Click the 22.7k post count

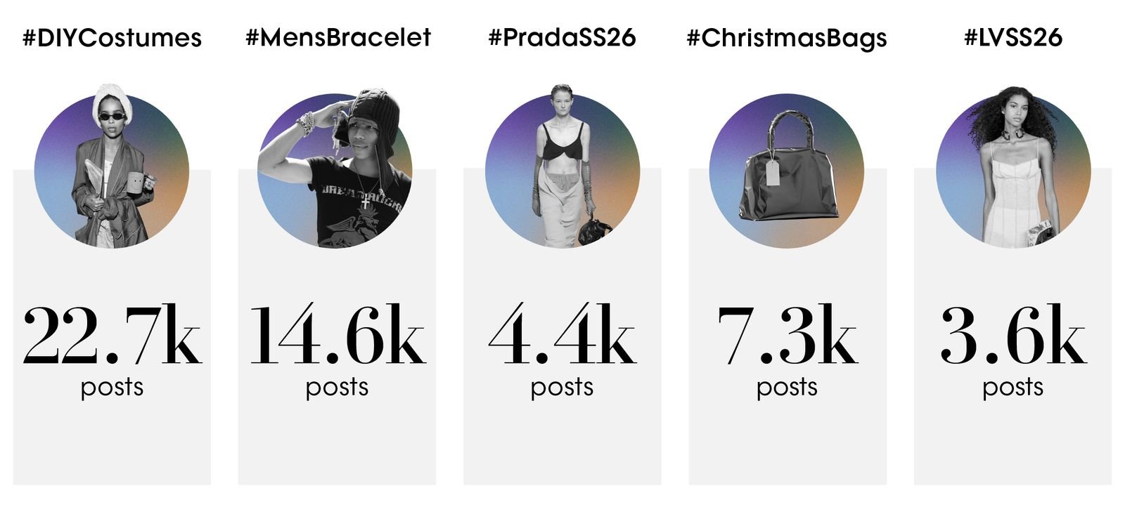coord(112,336)
